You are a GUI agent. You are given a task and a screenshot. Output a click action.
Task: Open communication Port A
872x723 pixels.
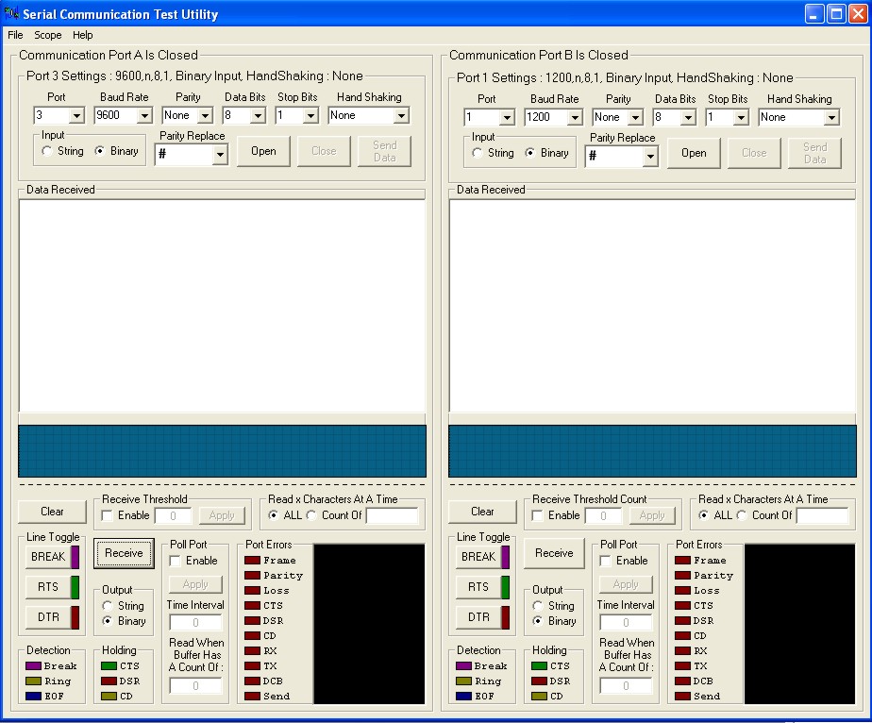(x=263, y=151)
